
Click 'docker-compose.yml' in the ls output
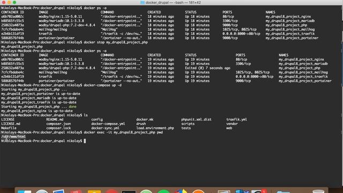(108, 124)
